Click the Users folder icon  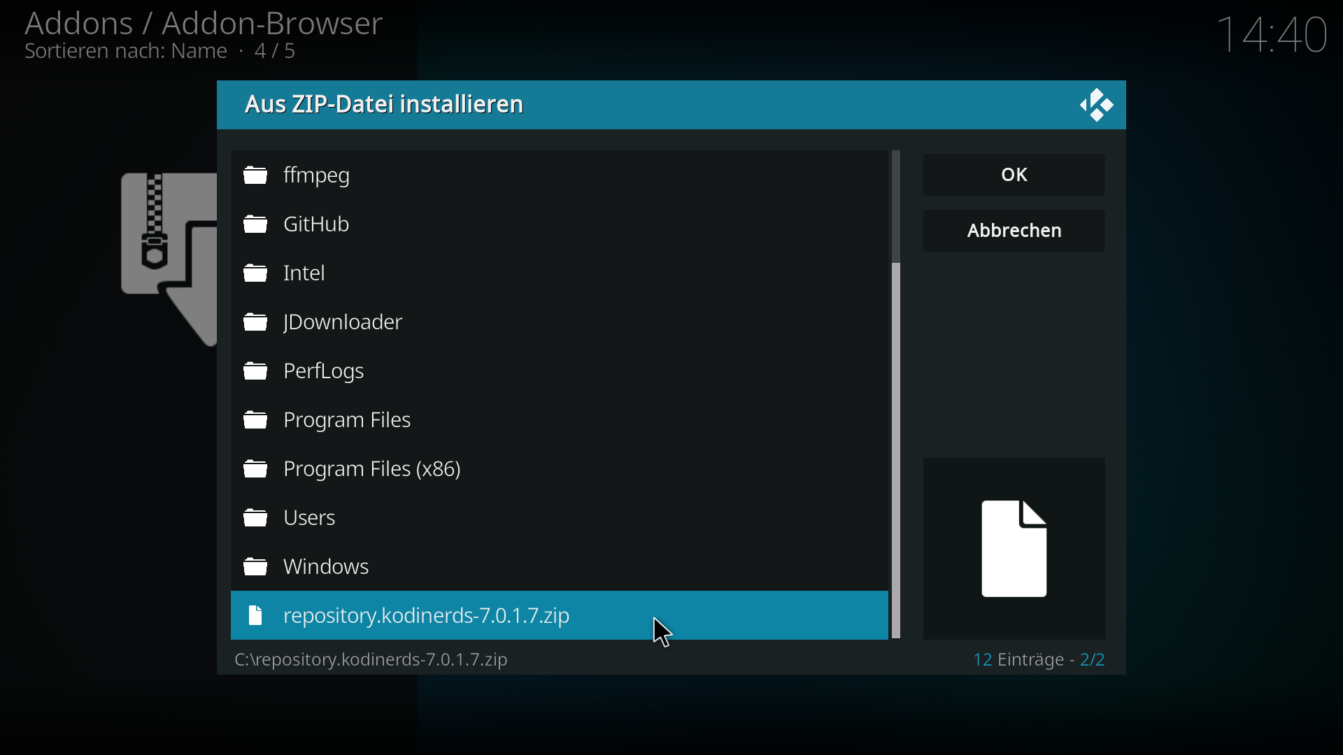tap(255, 518)
